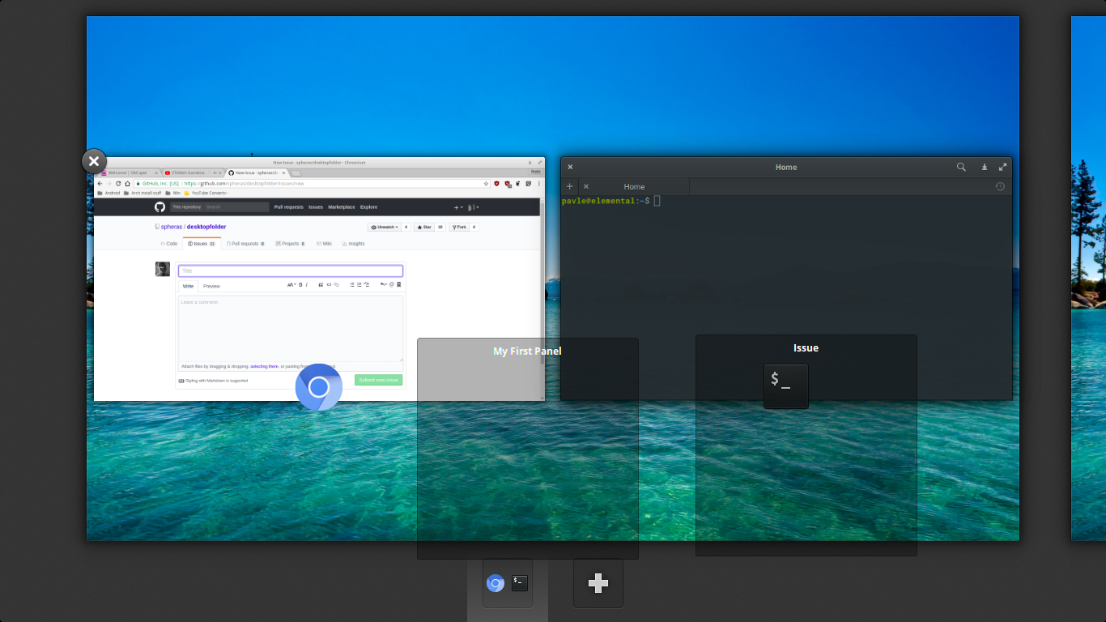Open Explore in the GitHub header
Viewport: 1106px width, 622px height.
368,207
